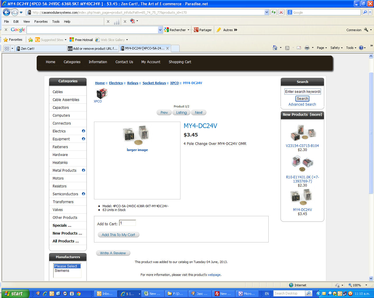Click the Rechercher search button
This screenshot has height=298, width=374.
175,30
